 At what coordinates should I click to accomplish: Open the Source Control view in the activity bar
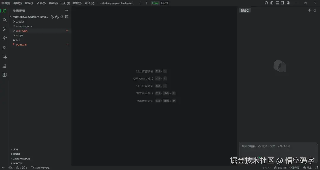point(4,29)
